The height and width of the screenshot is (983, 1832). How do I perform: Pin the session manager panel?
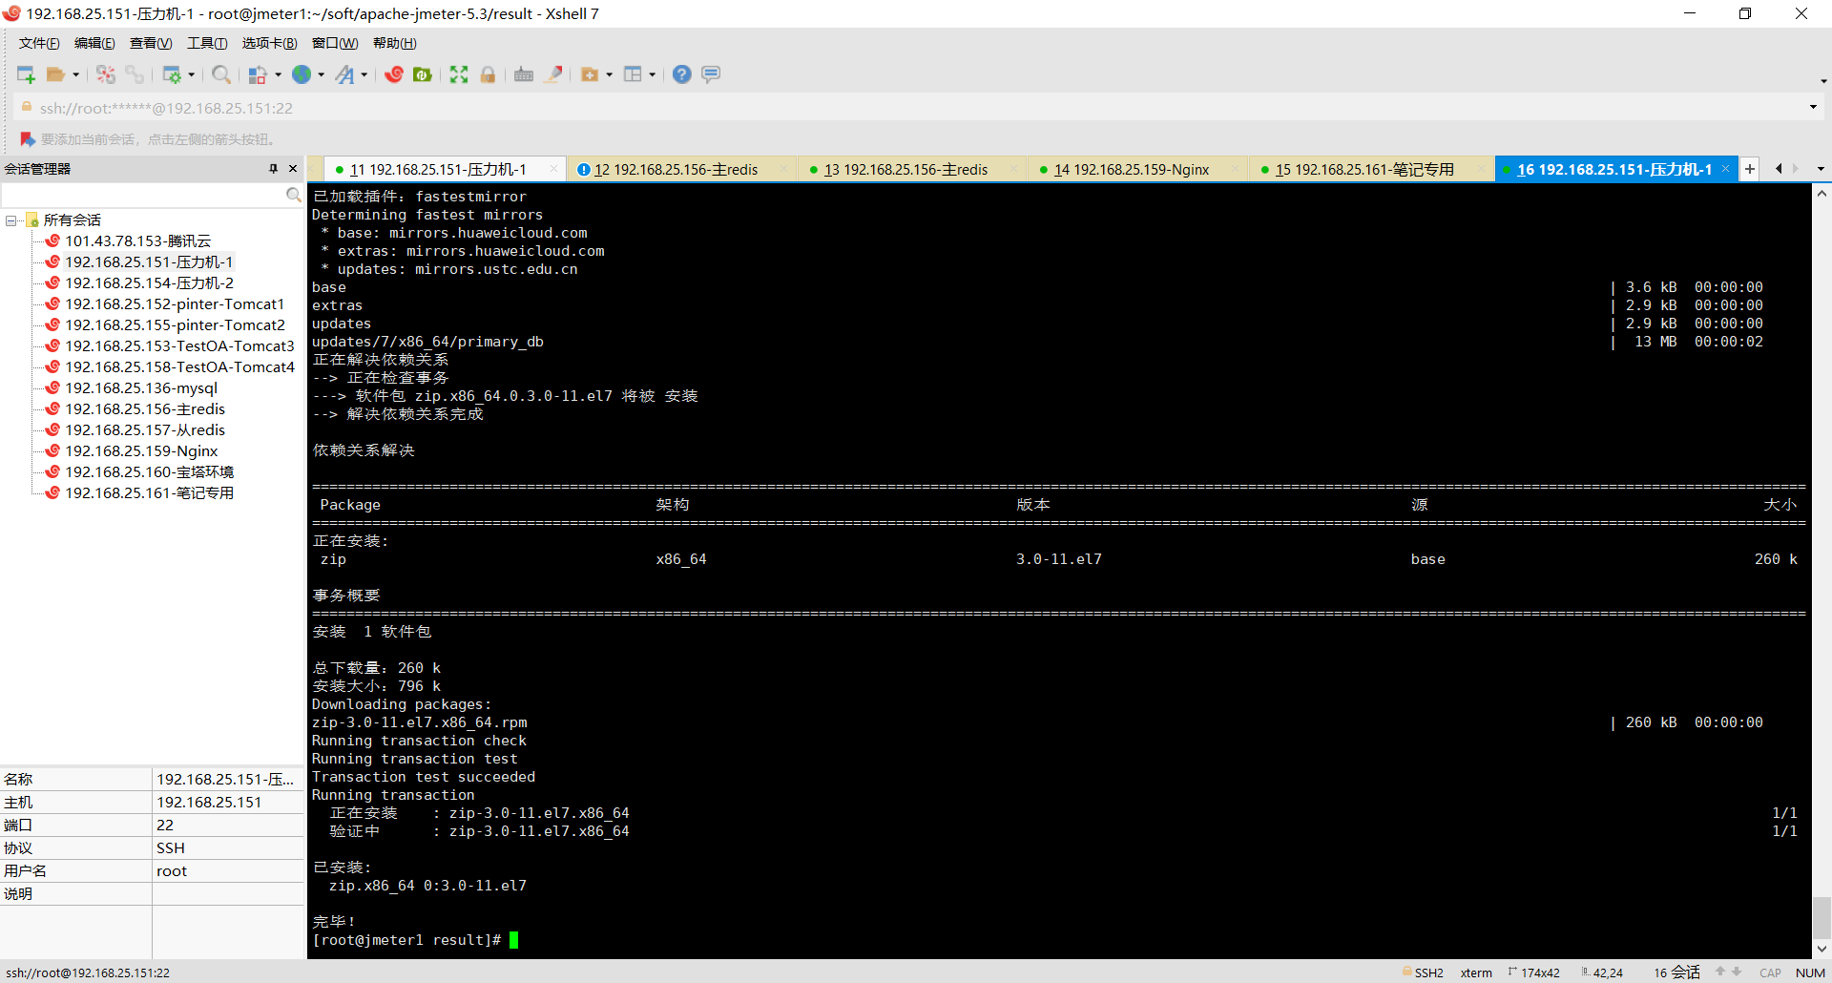coord(274,169)
